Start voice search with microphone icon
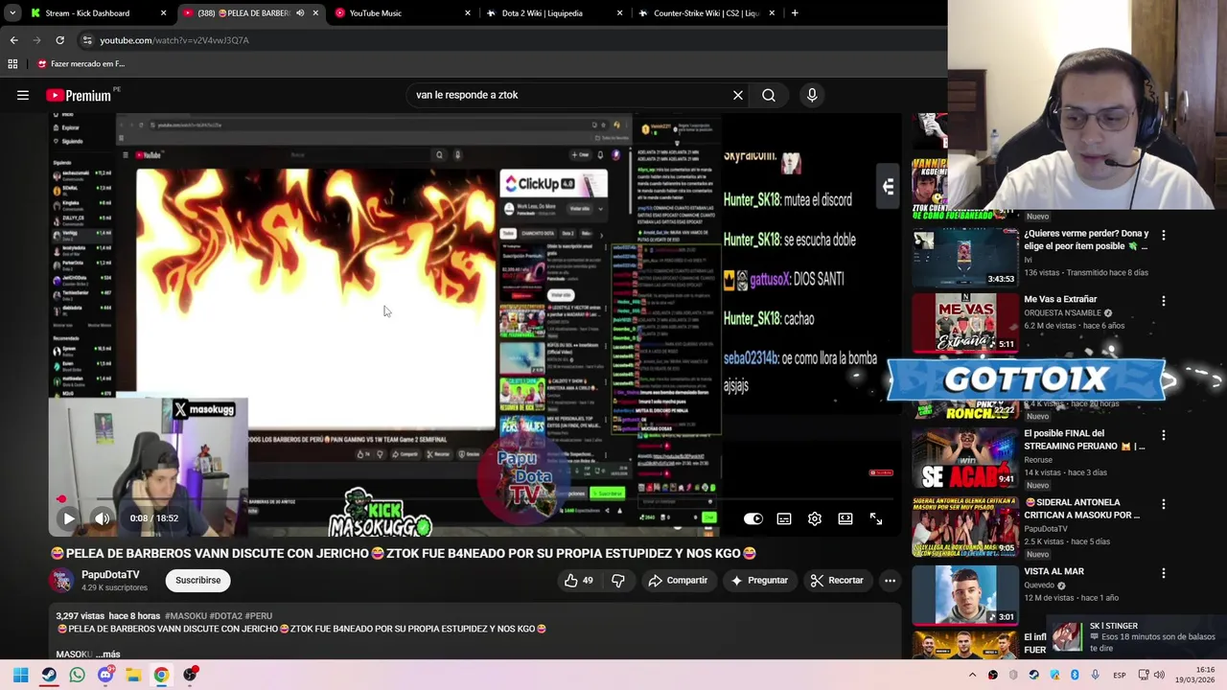Image resolution: width=1227 pixels, height=690 pixels. [812, 95]
